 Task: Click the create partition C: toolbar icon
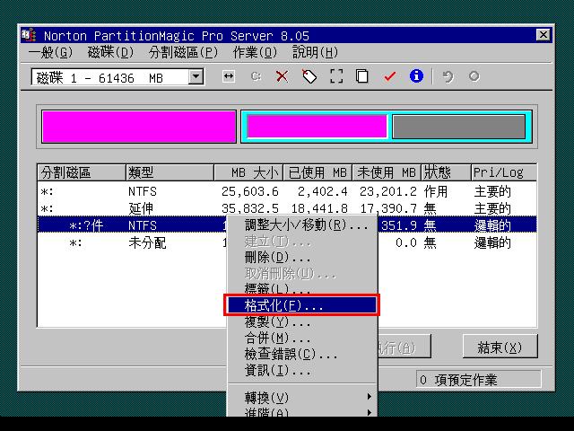(x=256, y=76)
